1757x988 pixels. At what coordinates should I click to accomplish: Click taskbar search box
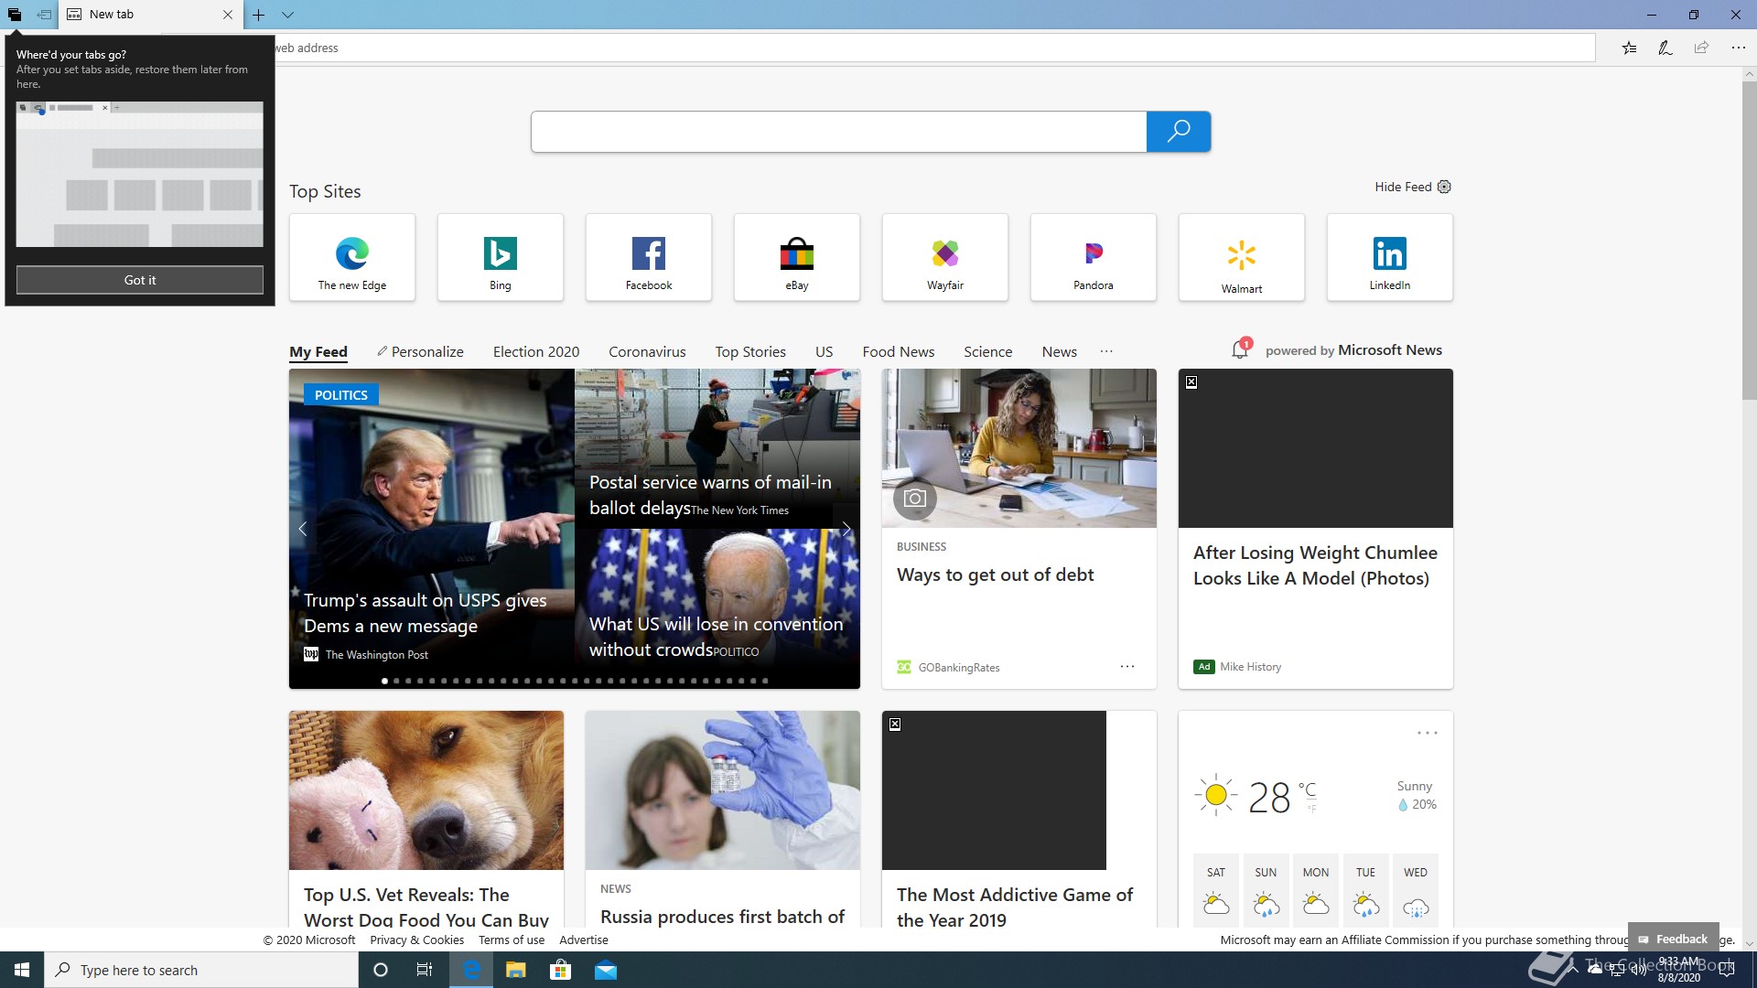201,970
